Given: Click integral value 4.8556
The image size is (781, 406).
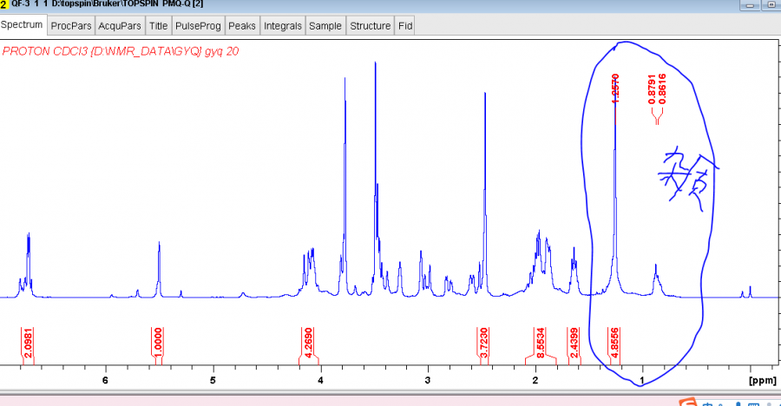Looking at the screenshot, I should click(x=614, y=343).
